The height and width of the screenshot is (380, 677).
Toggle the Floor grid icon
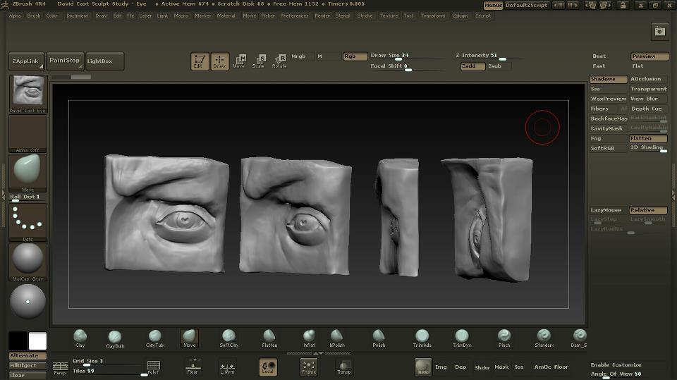(193, 367)
